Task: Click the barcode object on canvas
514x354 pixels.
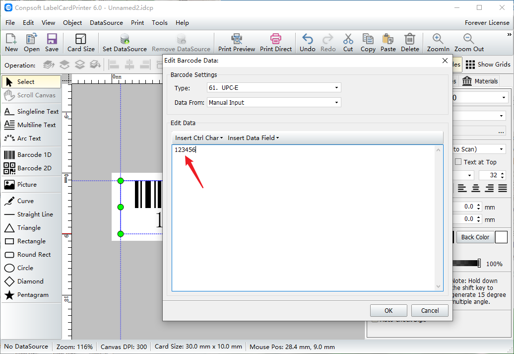Action: tap(141, 207)
